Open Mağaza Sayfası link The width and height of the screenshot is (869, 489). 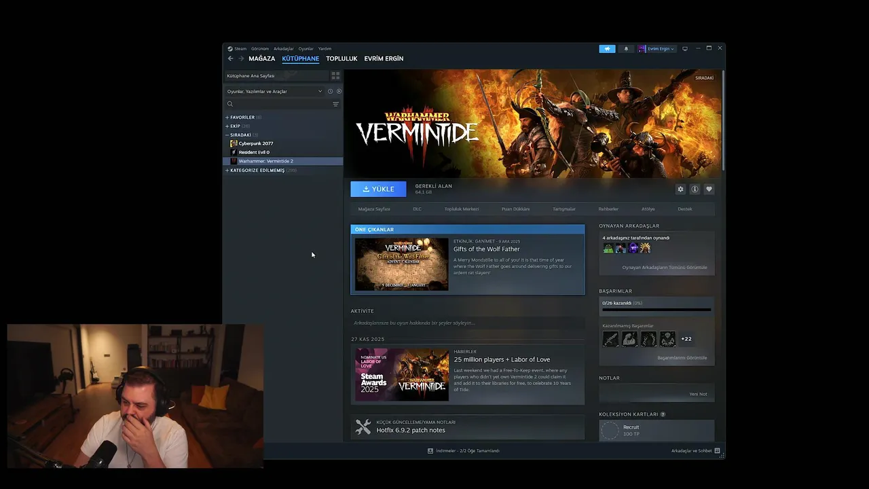coord(374,209)
